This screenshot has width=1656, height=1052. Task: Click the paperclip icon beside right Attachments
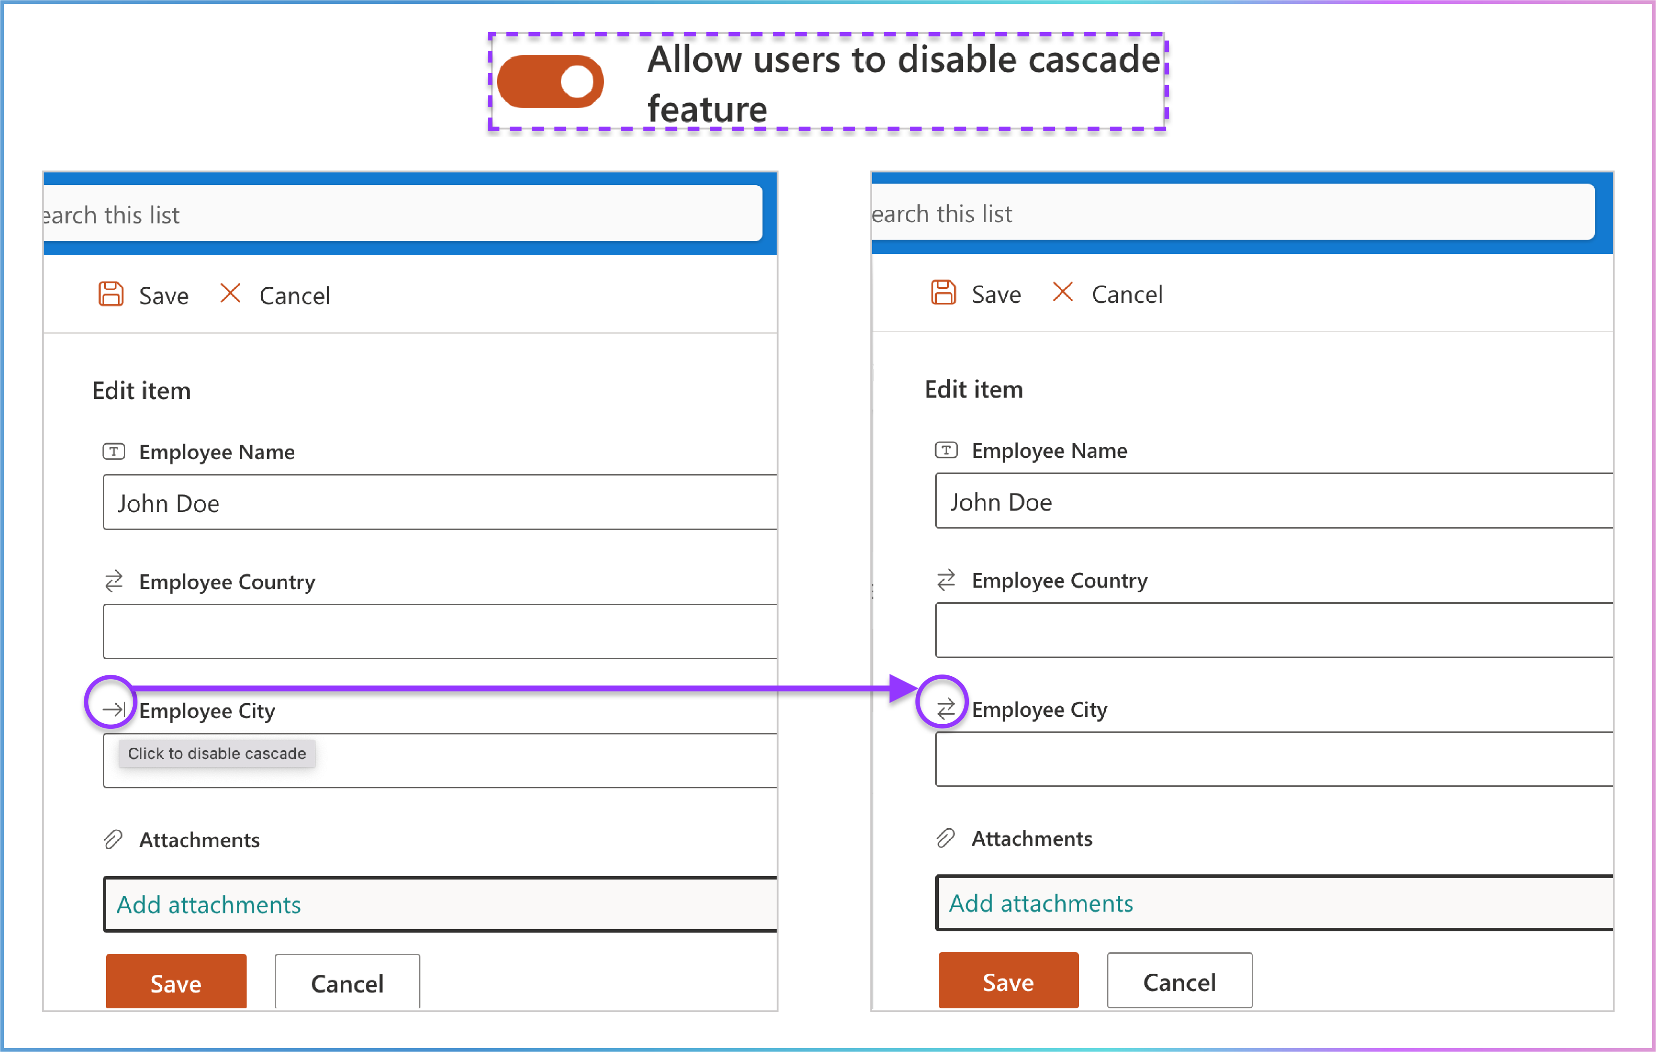click(945, 838)
